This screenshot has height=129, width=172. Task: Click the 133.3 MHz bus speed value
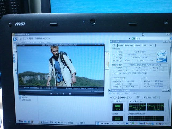130,87
